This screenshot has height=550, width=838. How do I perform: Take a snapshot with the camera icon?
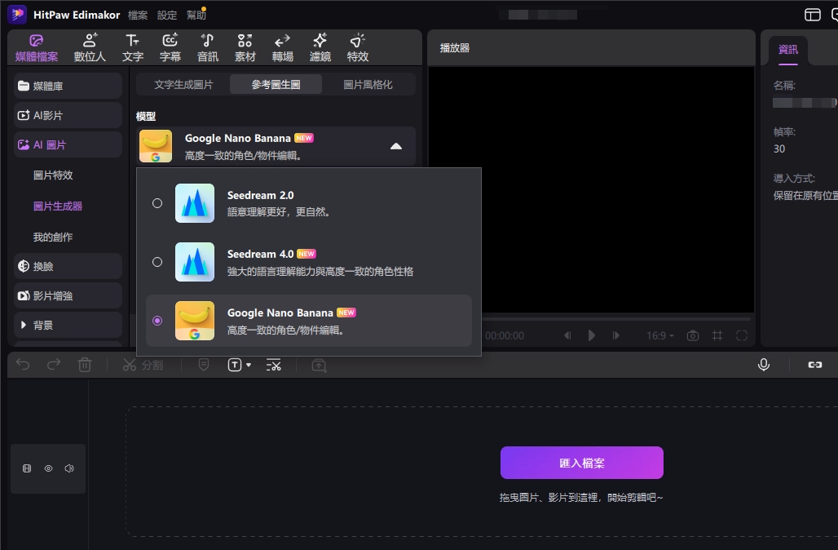click(x=691, y=335)
